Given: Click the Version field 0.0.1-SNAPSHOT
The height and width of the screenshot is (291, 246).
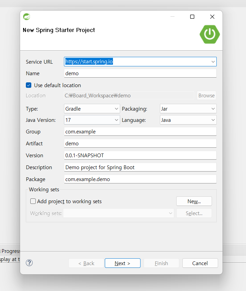Looking at the screenshot, I should point(140,155).
